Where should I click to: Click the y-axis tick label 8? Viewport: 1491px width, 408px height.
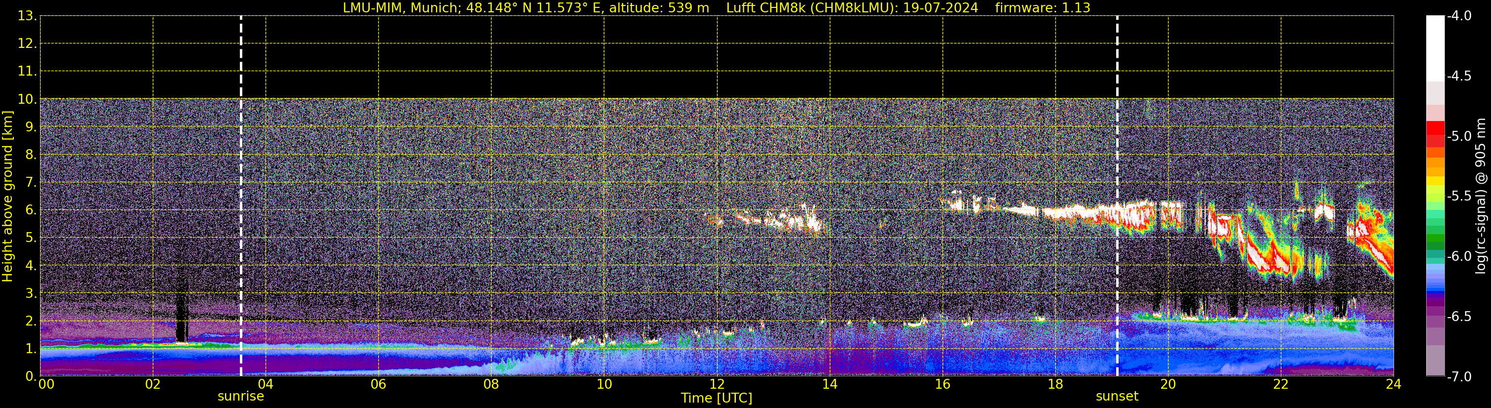30,155
